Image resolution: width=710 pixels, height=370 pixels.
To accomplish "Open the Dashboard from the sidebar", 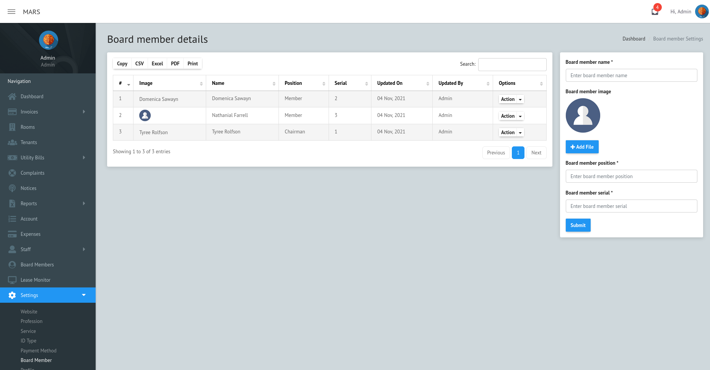I will [x=32, y=96].
